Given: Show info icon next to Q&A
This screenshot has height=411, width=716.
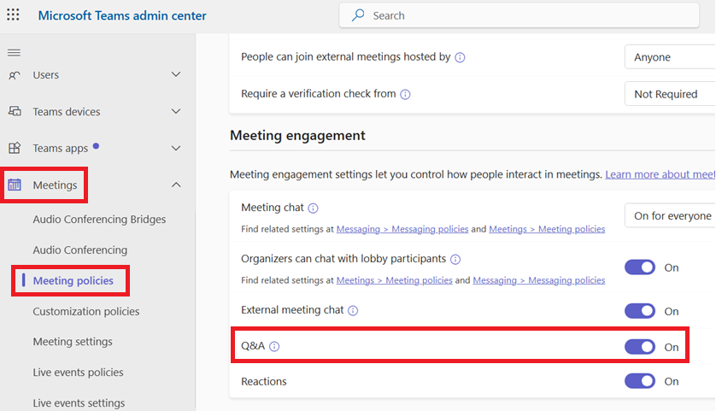Looking at the screenshot, I should click(x=274, y=347).
